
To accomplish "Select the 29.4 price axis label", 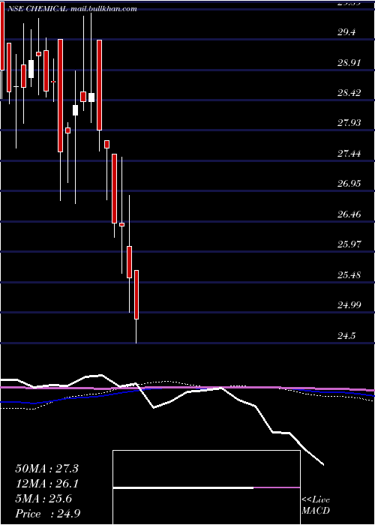I will [346, 32].
